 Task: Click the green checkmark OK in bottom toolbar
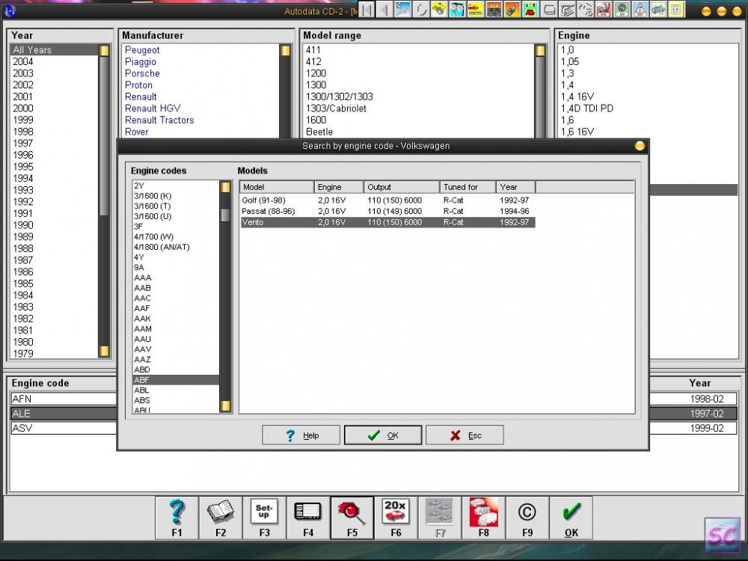click(571, 518)
